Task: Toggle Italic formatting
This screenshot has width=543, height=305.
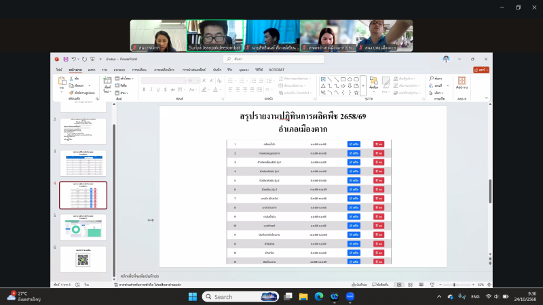Action: tap(151, 89)
